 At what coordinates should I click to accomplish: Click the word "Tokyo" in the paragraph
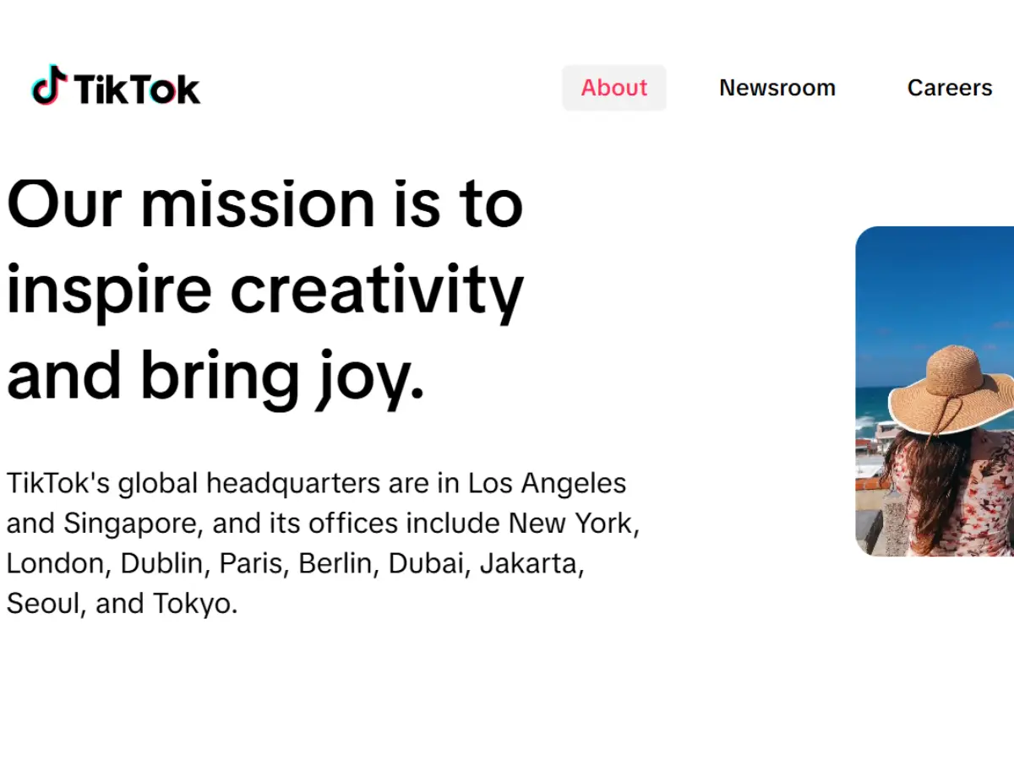pos(194,603)
